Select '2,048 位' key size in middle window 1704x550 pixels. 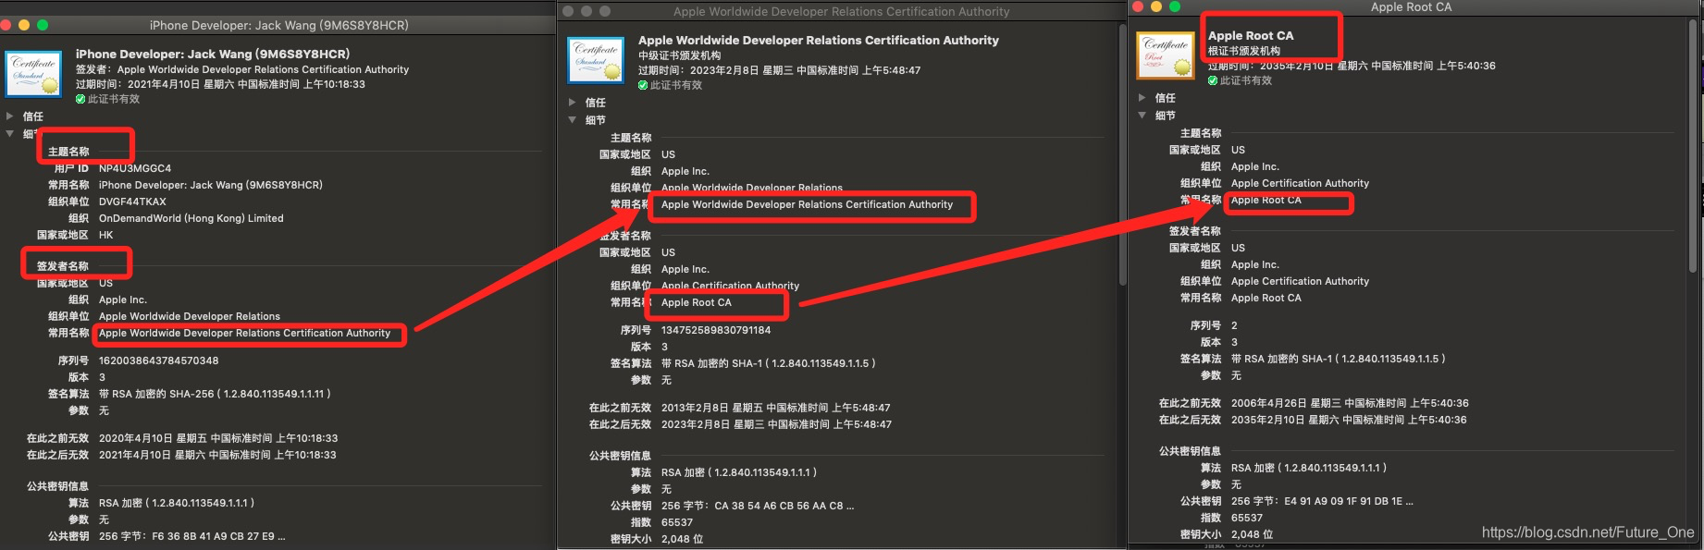682,539
